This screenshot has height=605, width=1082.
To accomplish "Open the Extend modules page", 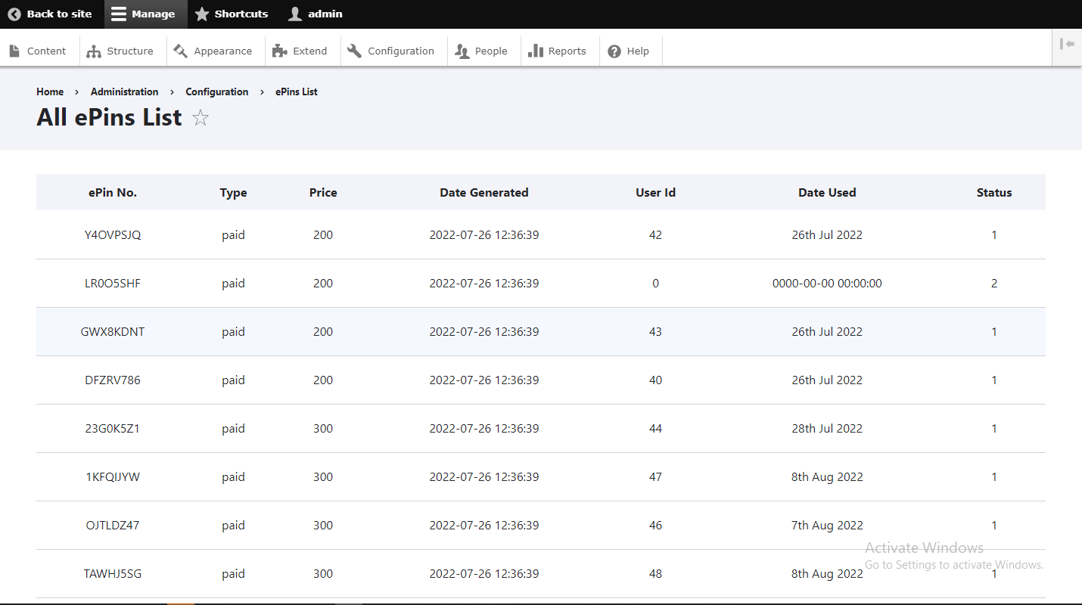I will point(300,51).
